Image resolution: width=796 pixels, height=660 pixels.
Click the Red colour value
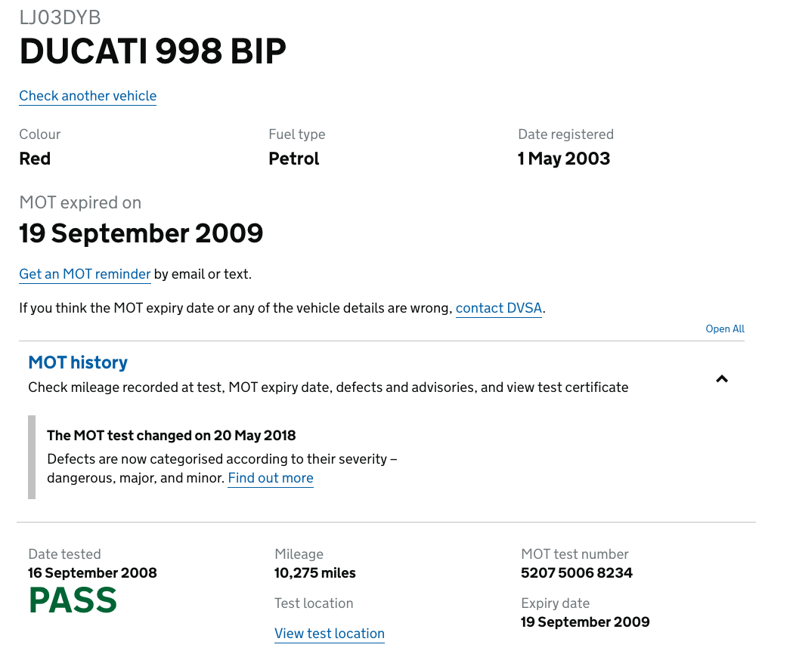(35, 159)
